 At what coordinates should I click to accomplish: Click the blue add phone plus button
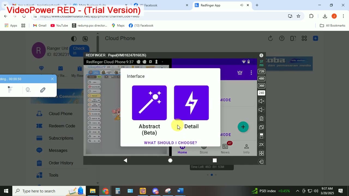coord(315,38)
